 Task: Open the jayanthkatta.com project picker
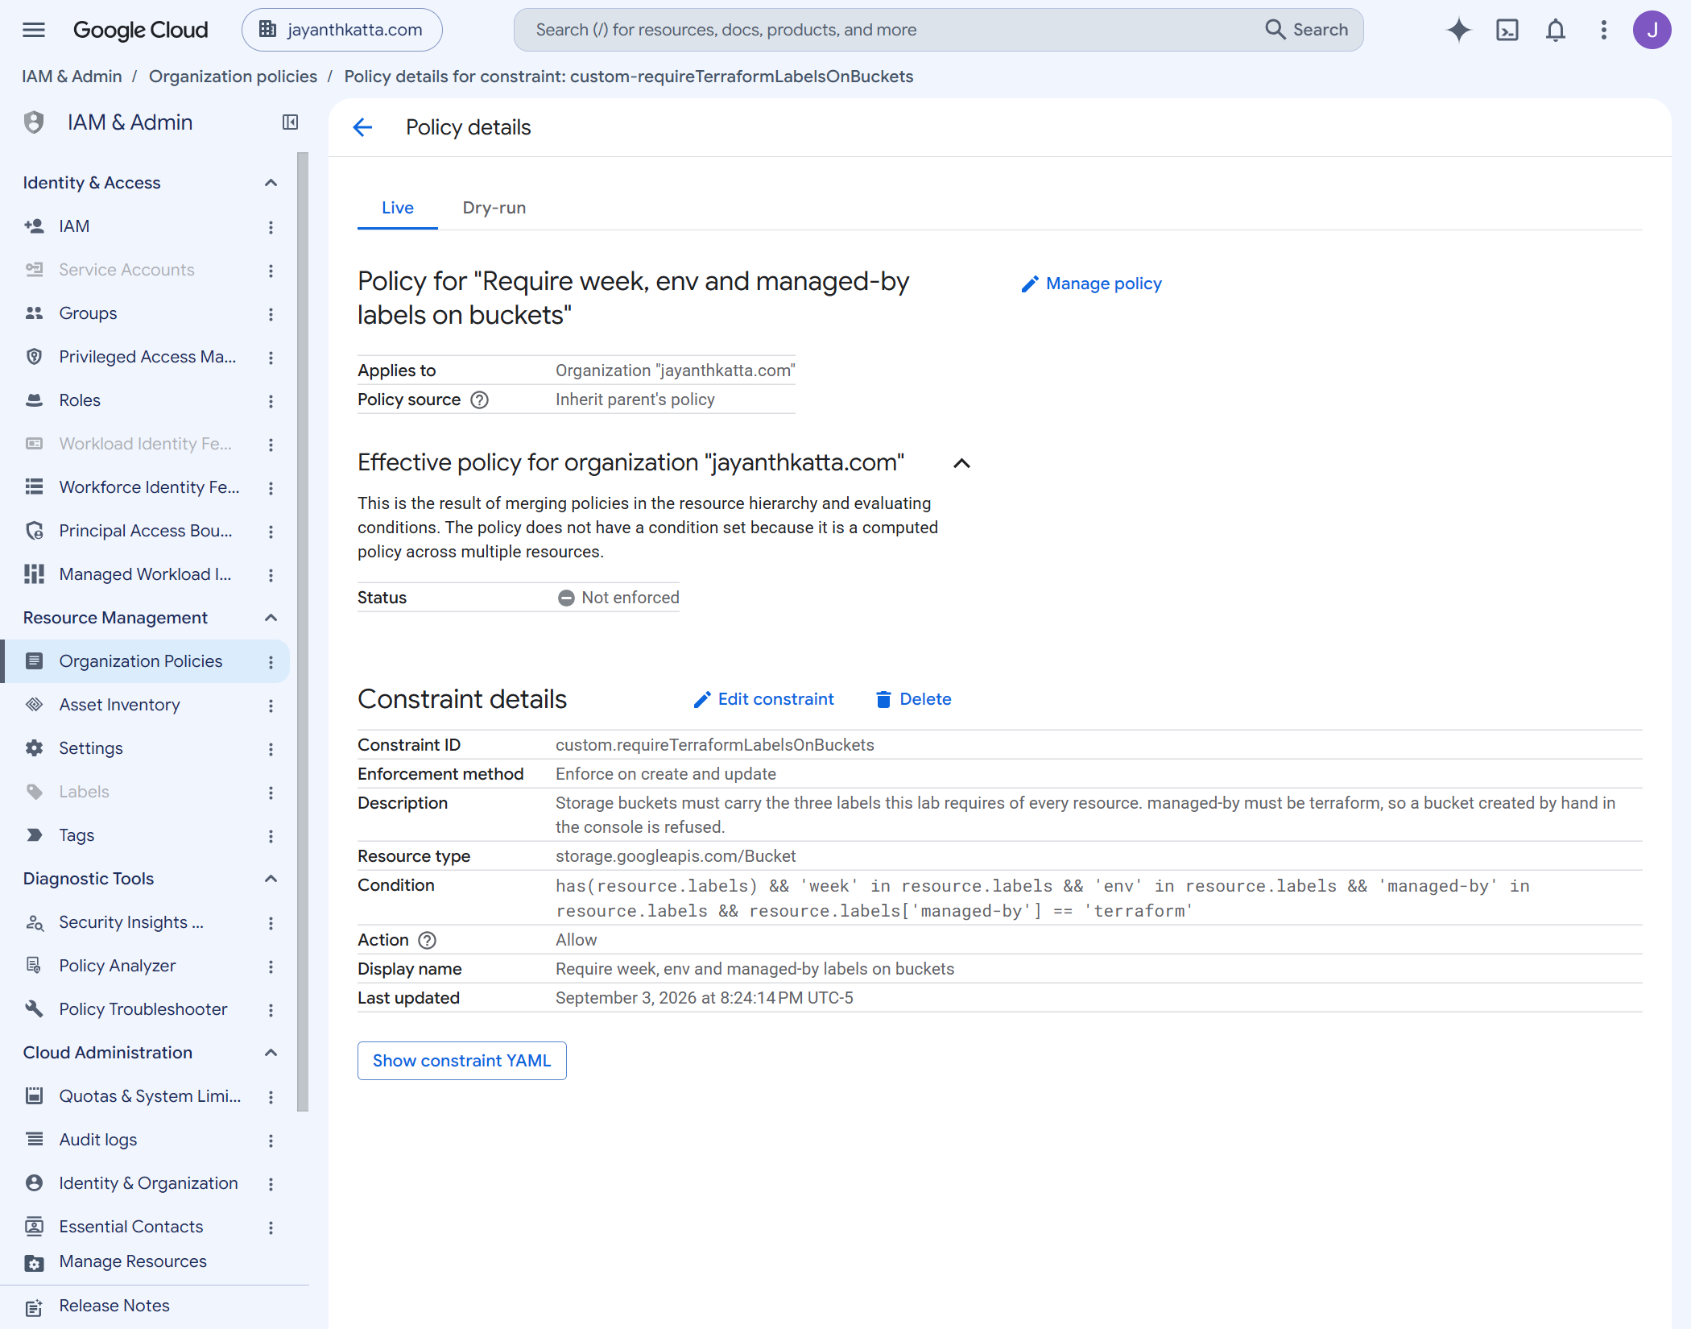point(341,30)
